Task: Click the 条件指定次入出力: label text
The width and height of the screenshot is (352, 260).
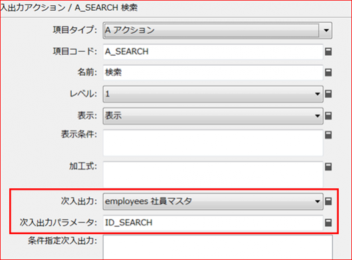Action: click(x=63, y=241)
